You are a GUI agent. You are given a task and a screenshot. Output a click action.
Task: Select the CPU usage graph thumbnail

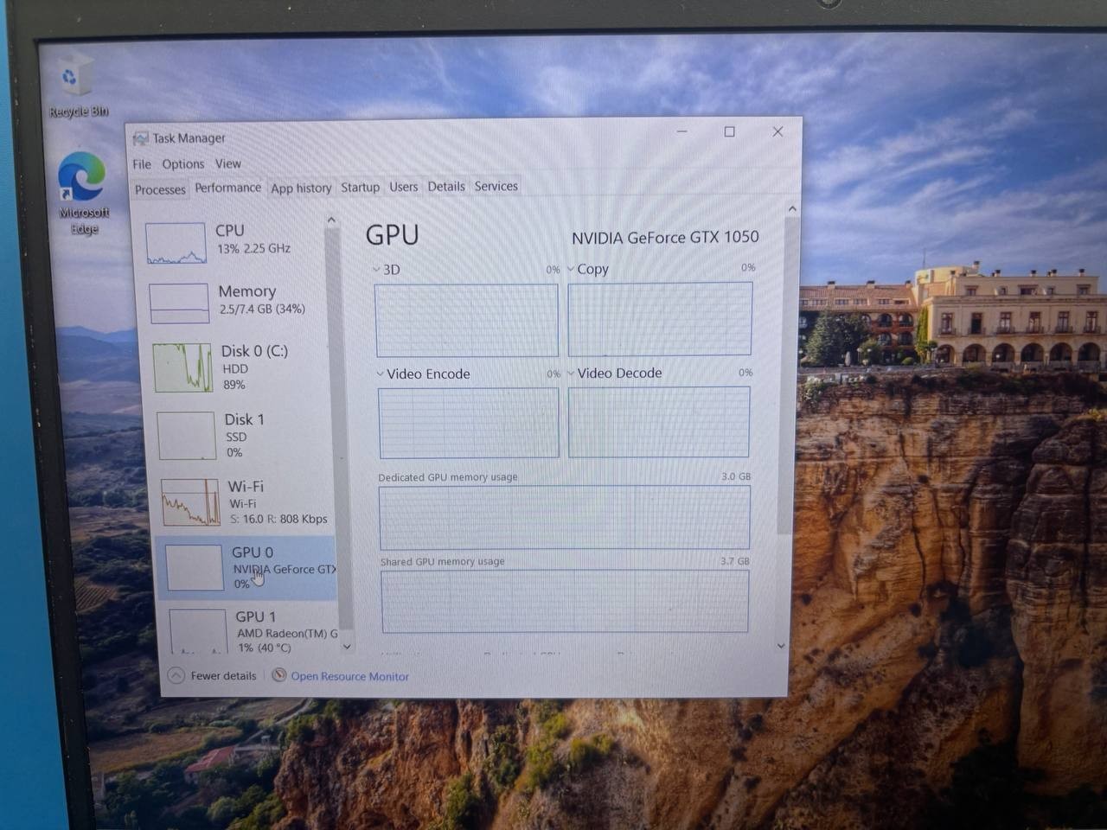[x=176, y=243]
